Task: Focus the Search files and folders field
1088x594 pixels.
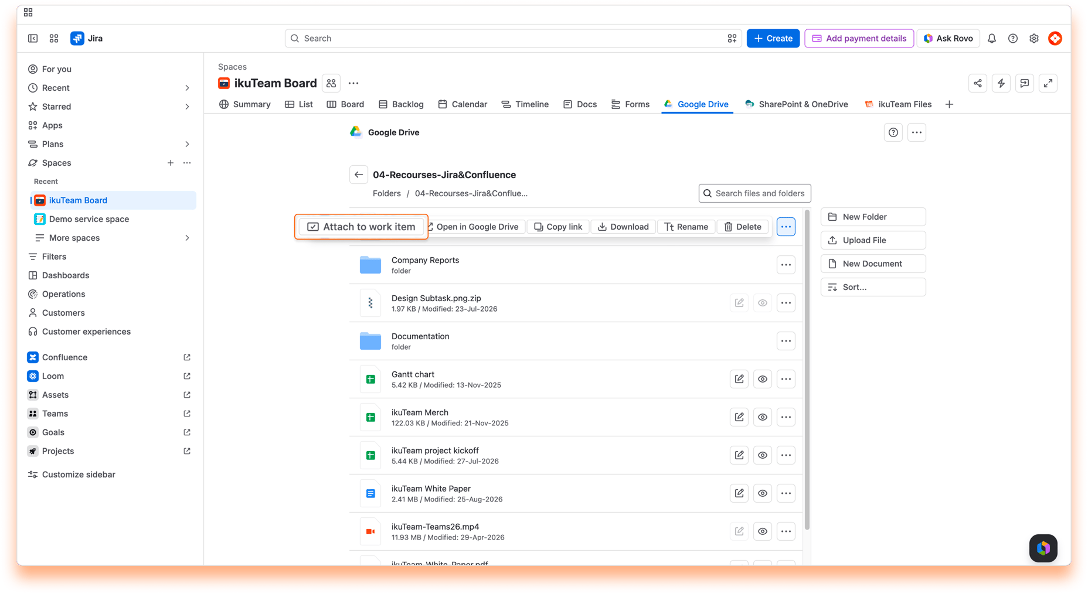Action: click(754, 193)
